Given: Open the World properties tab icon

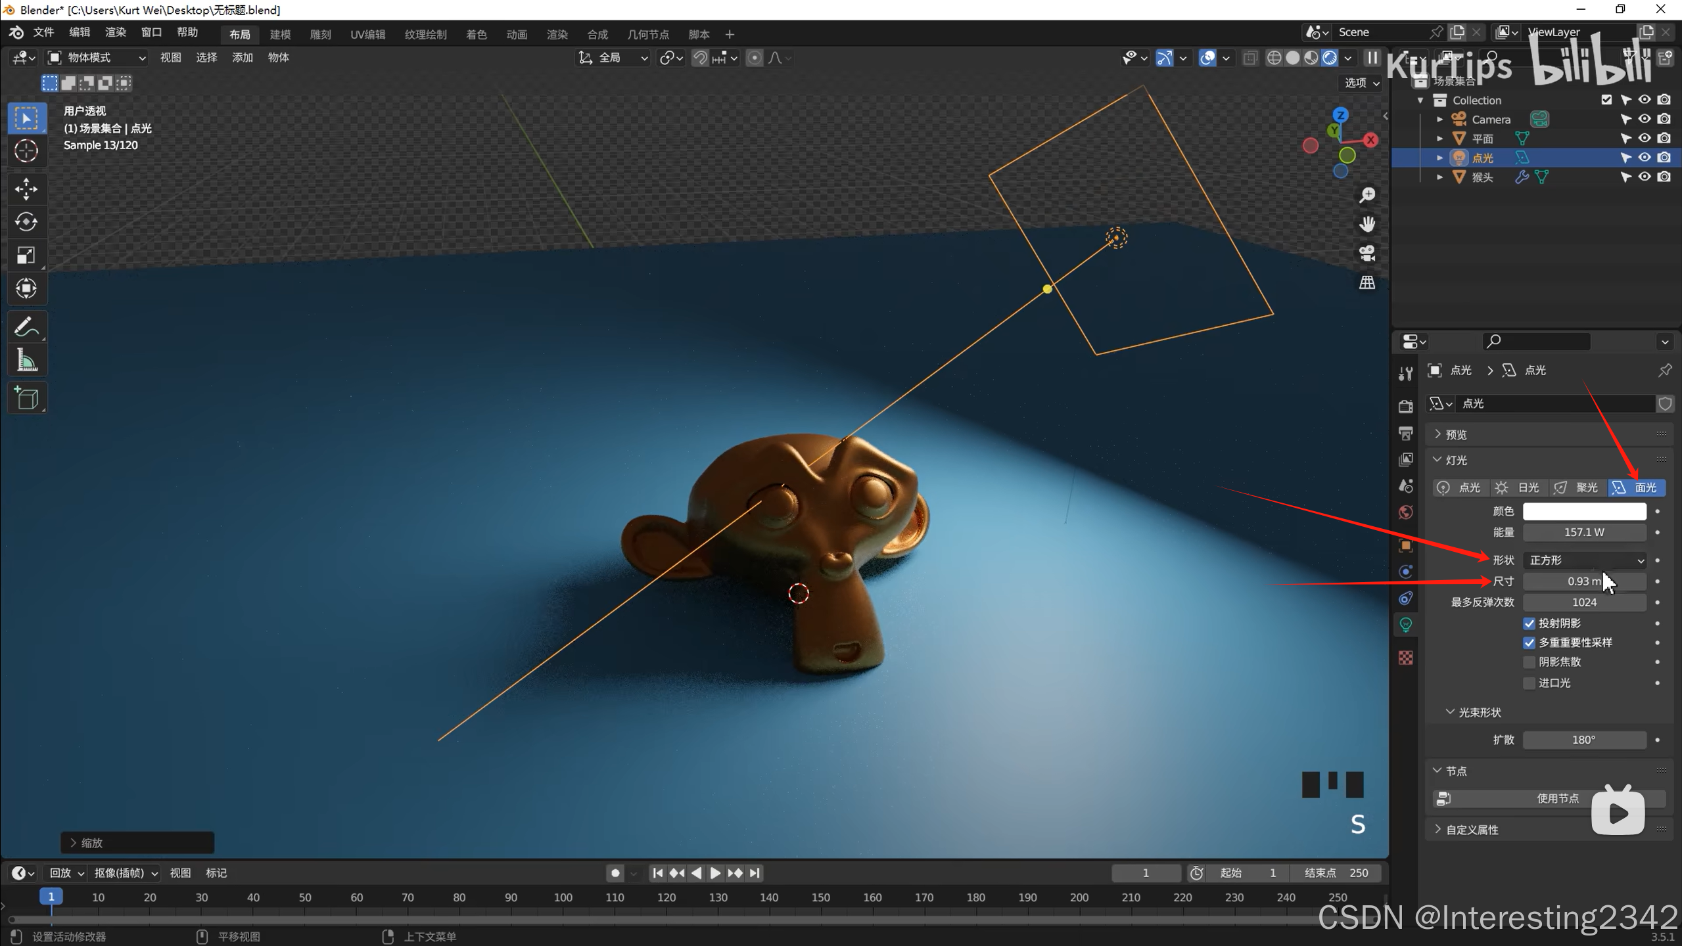Looking at the screenshot, I should point(1406,512).
